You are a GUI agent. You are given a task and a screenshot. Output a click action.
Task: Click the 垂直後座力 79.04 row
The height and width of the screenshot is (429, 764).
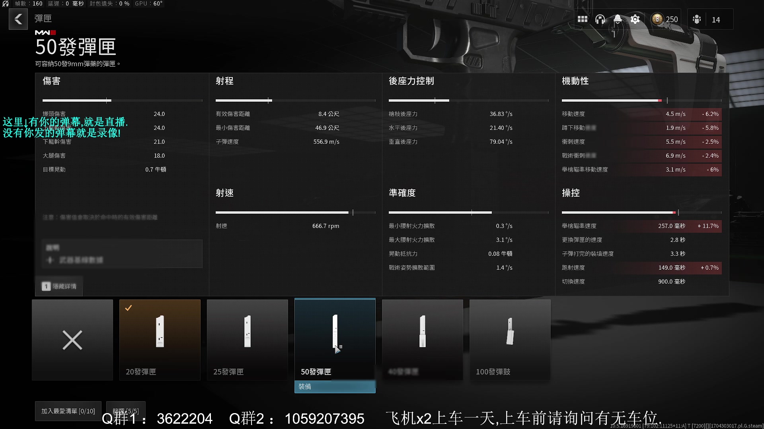coord(451,142)
